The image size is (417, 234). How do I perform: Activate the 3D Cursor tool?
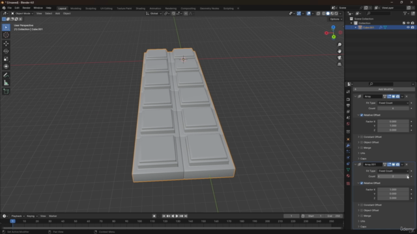[x=6, y=35]
